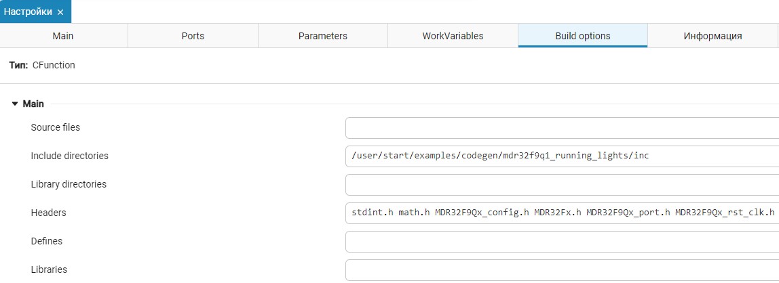Click the CFunction type value text
The image size is (779, 283).
coord(54,66)
